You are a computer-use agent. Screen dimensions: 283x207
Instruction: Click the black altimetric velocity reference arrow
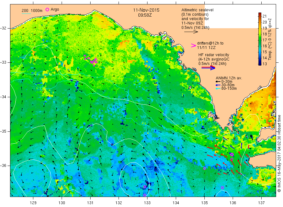pyautogui.click(x=191, y=32)
